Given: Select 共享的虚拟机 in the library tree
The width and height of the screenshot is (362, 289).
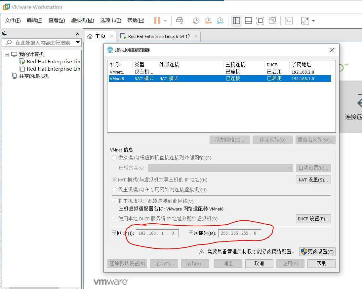Looking at the screenshot, I should 34,76.
